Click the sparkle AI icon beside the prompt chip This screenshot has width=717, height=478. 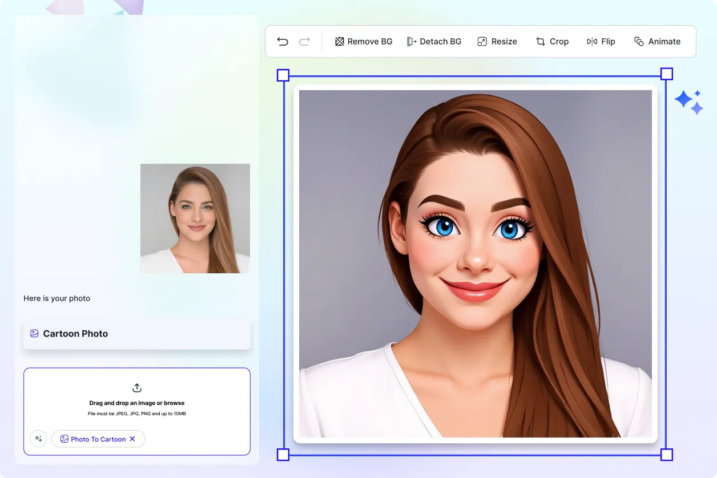(38, 439)
